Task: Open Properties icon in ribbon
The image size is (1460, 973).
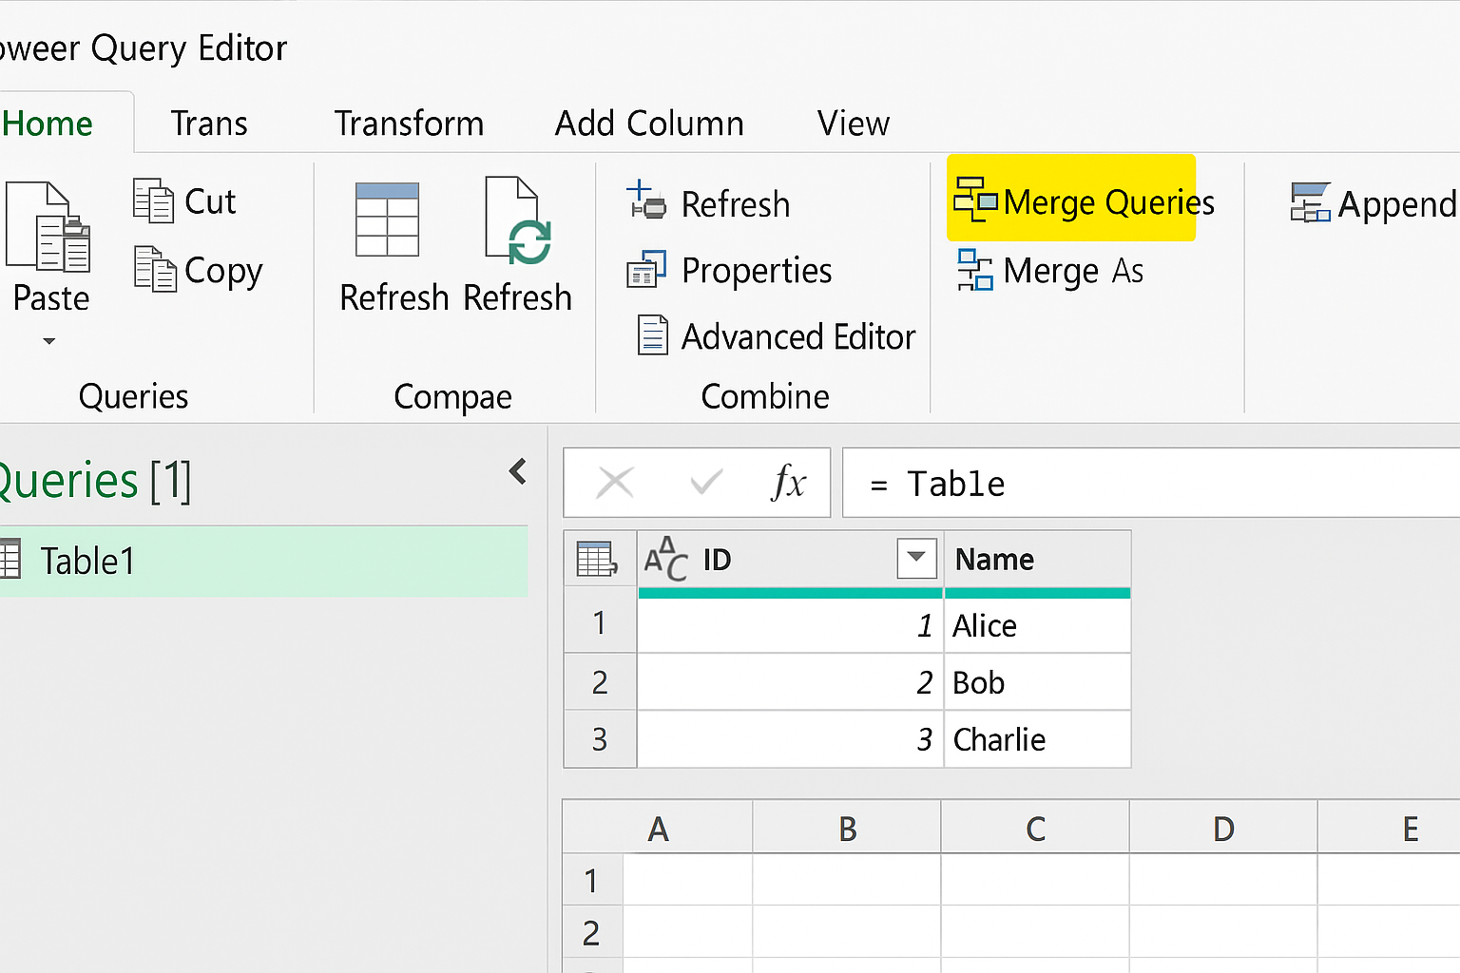Action: pyautogui.click(x=646, y=270)
